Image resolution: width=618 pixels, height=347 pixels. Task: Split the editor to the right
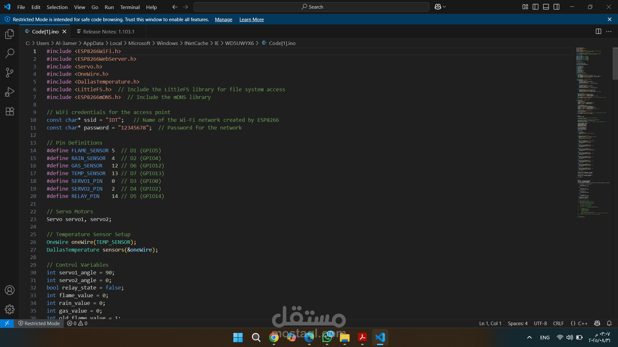[x=598, y=31]
